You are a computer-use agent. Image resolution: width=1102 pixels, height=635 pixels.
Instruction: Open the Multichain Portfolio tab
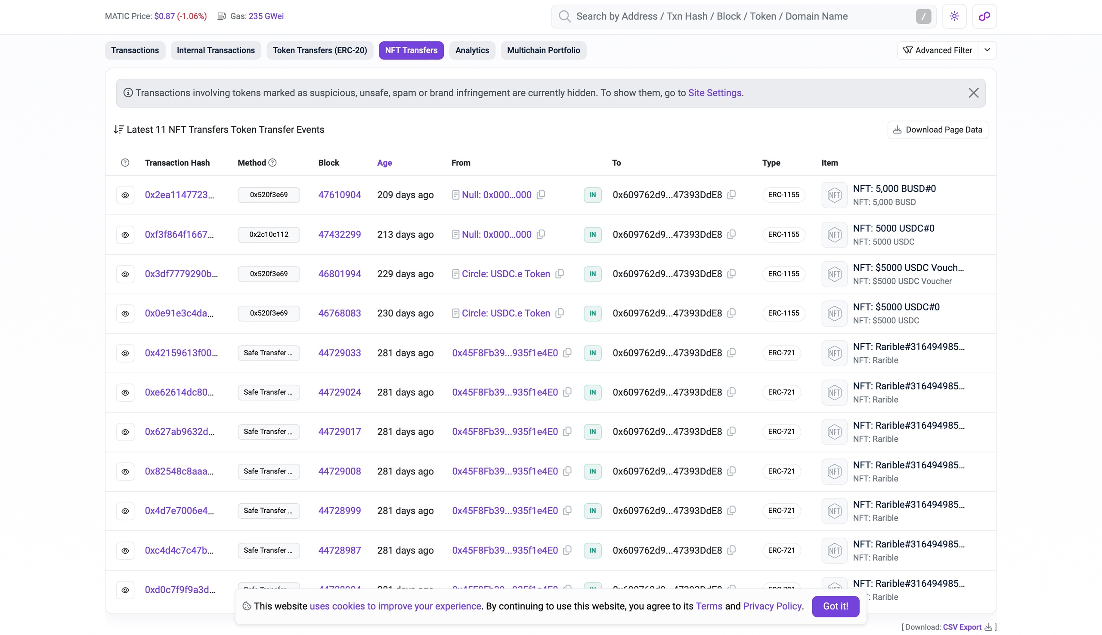(543, 50)
